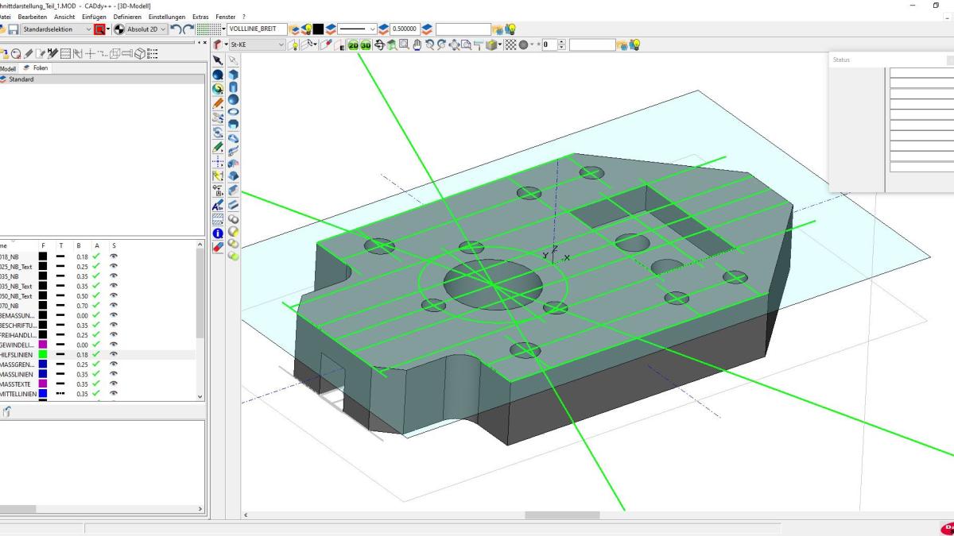Select the sphere solid tool

click(233, 100)
